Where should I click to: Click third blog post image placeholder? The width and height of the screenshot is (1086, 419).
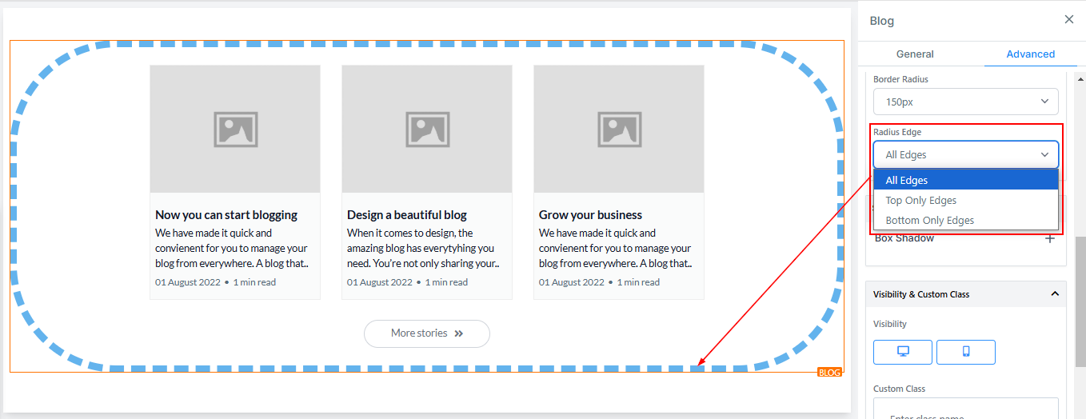(x=619, y=129)
